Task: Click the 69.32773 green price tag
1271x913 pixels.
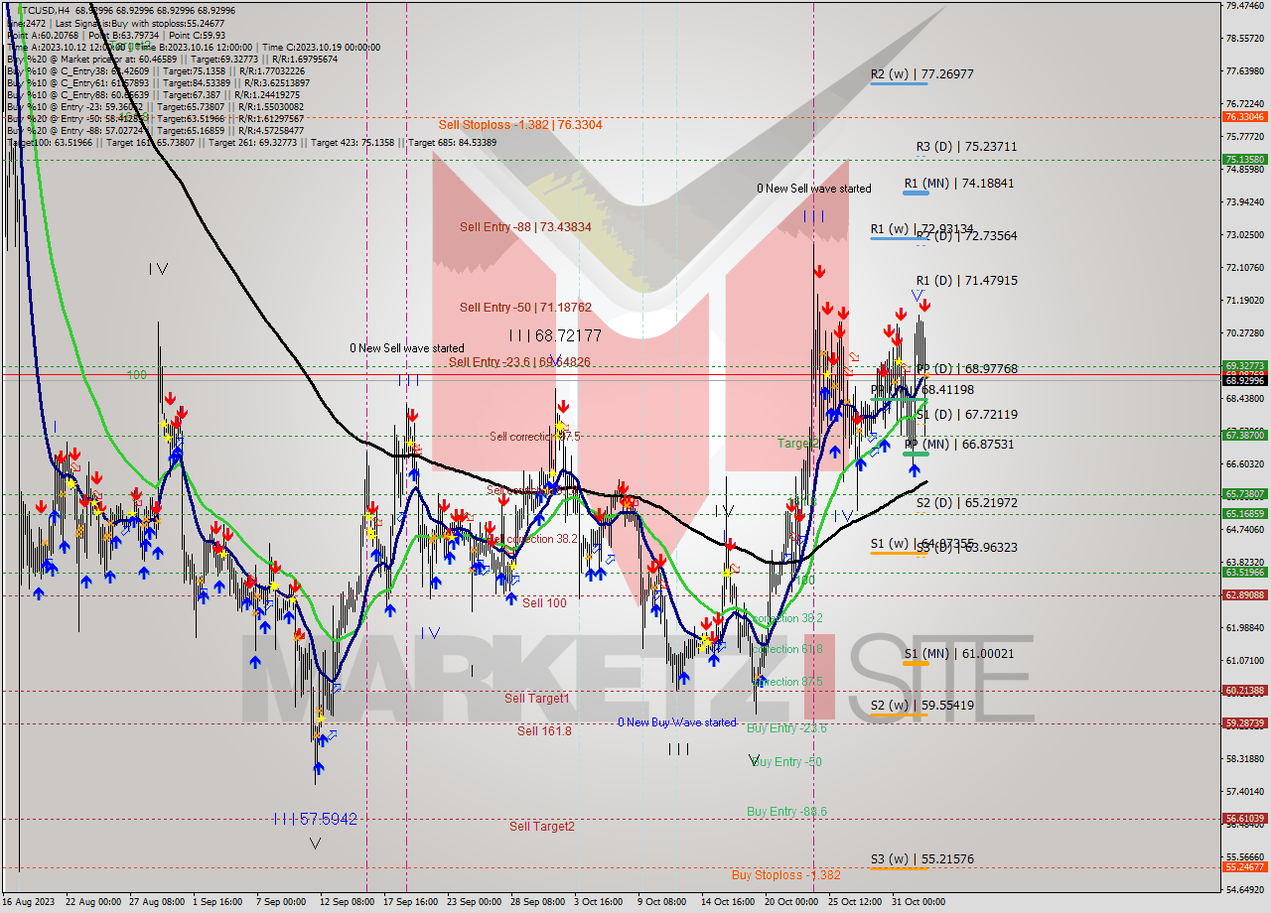Action: pyautogui.click(x=1245, y=365)
